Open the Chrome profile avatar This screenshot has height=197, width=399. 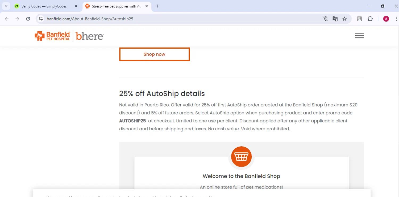pyautogui.click(x=386, y=19)
